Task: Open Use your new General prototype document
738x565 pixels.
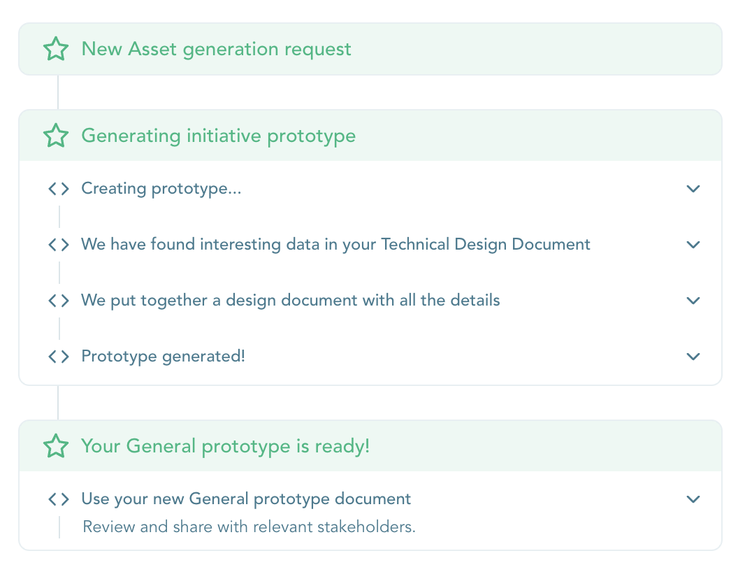Action: point(246,499)
